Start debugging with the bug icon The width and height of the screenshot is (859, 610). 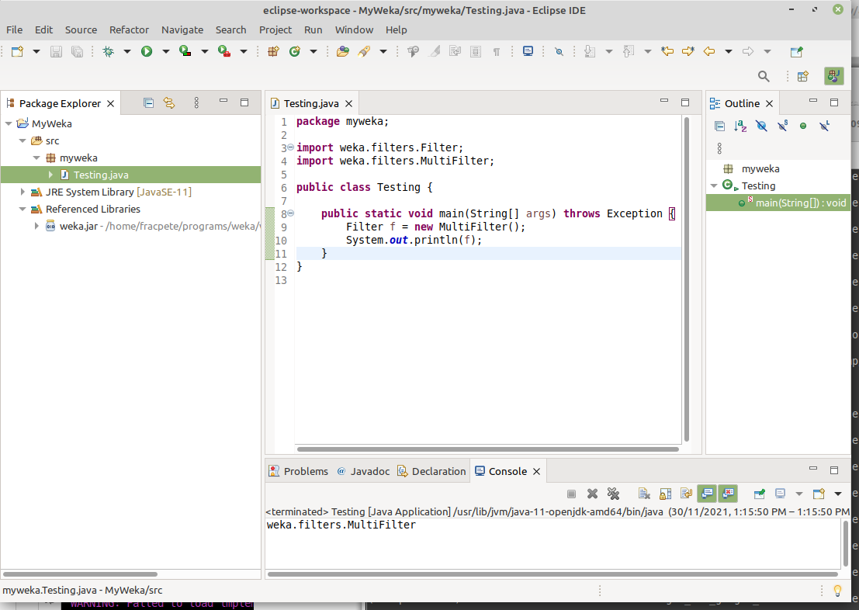coord(109,51)
